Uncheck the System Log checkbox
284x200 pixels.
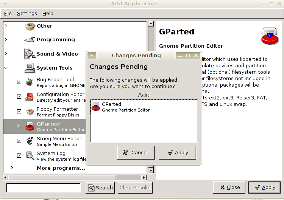(x=19, y=155)
